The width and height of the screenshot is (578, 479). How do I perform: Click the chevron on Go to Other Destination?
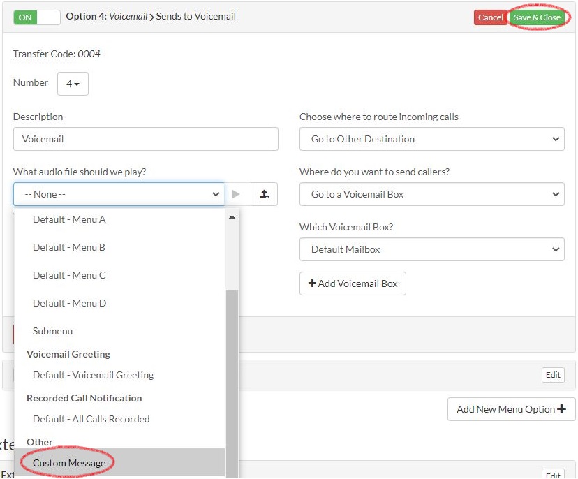(556, 138)
